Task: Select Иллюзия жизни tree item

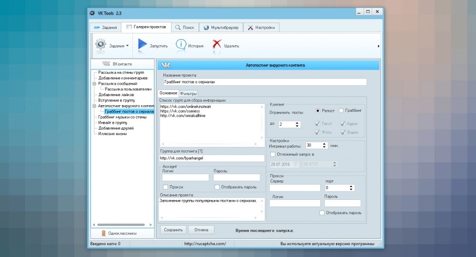Action: 112,134
